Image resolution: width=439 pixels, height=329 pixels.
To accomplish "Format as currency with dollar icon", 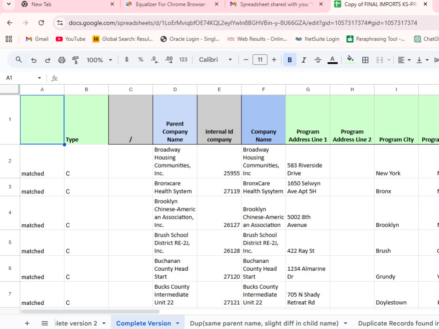I will tap(127, 60).
